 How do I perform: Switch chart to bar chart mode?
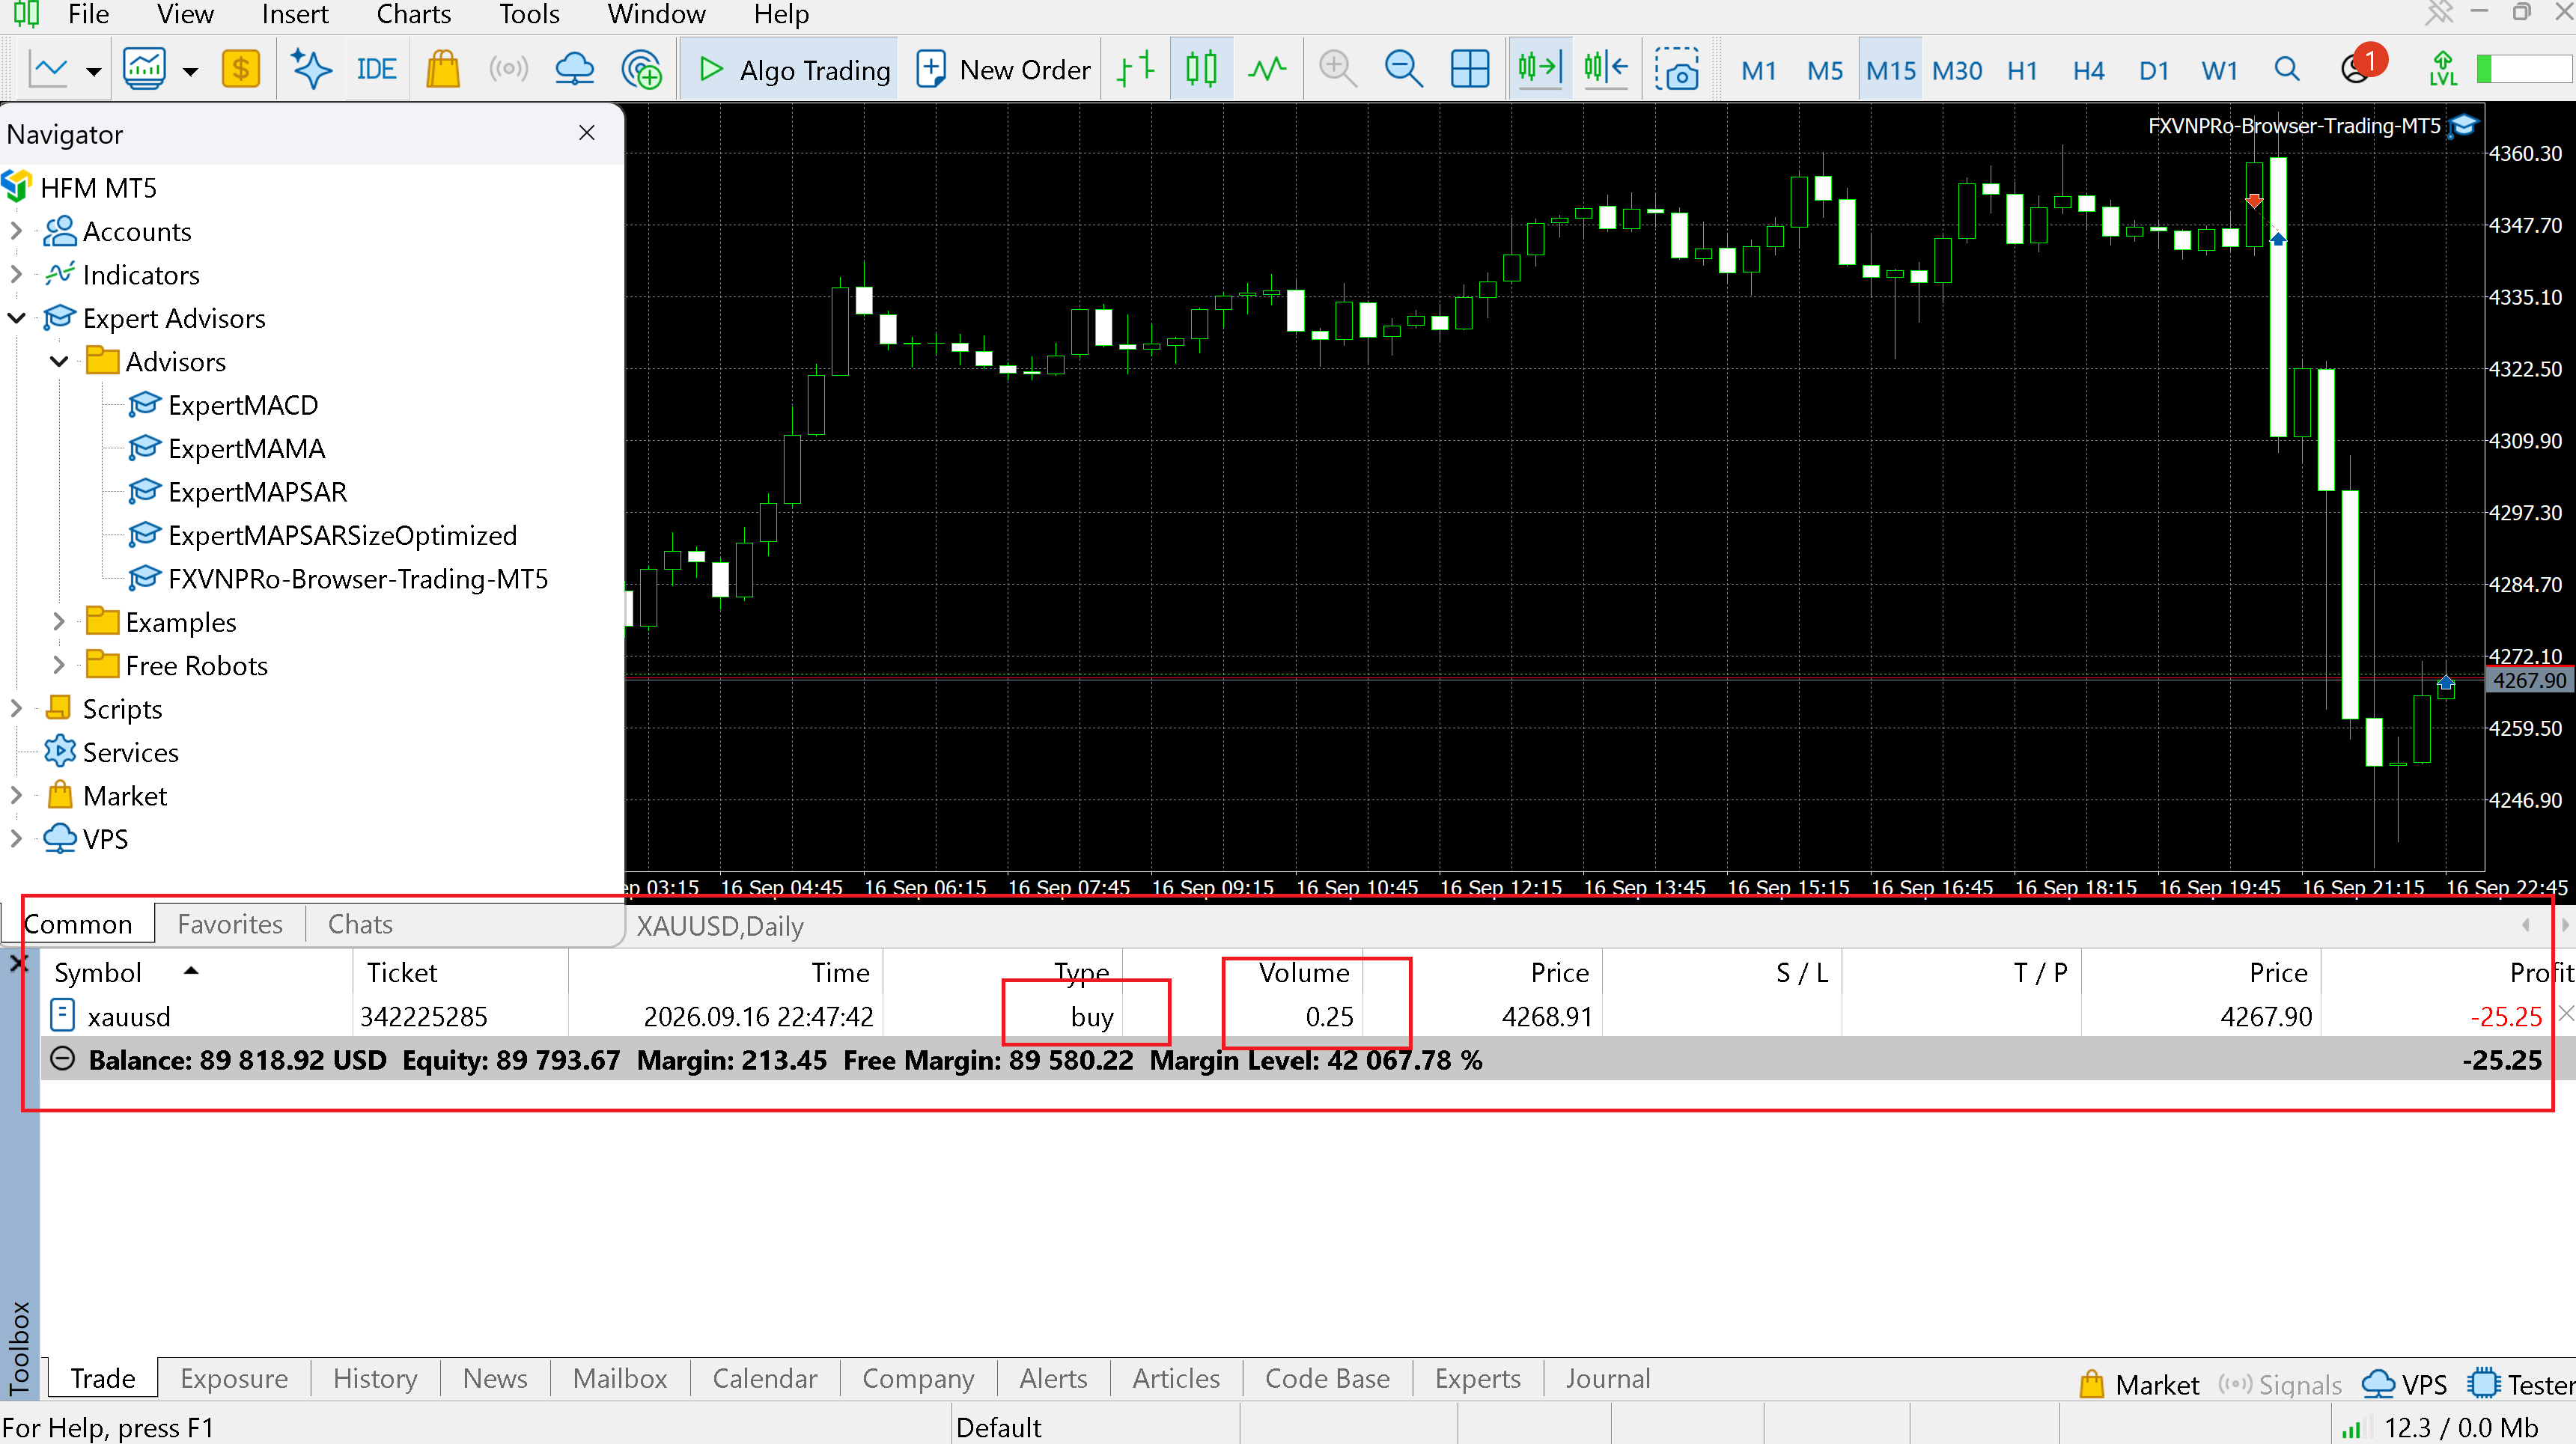point(1136,70)
